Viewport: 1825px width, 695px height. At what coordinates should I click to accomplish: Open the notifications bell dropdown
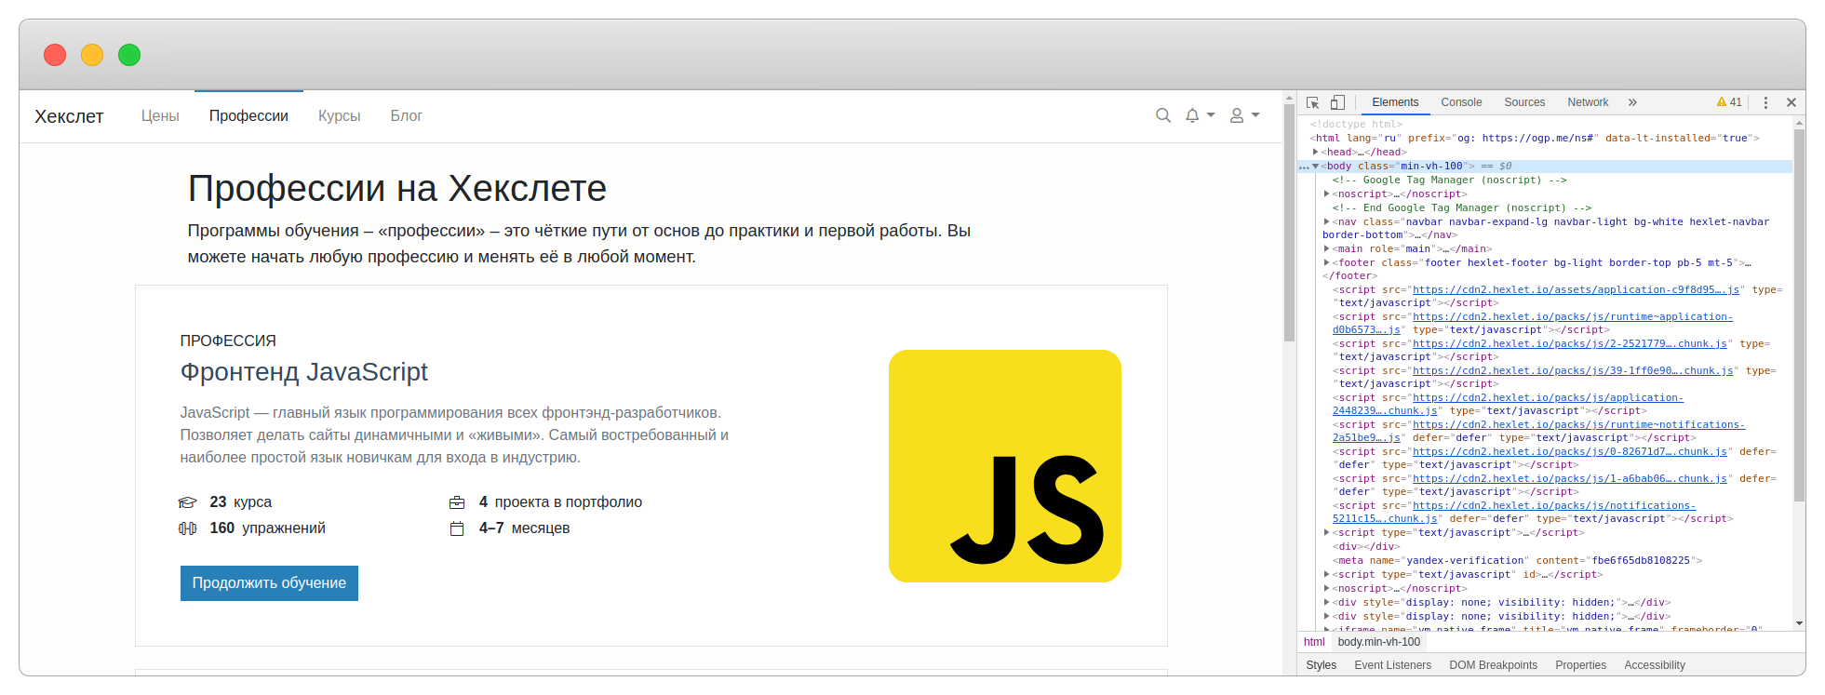point(1200,115)
